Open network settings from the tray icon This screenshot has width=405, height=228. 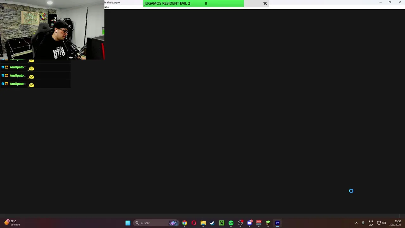[x=379, y=223]
